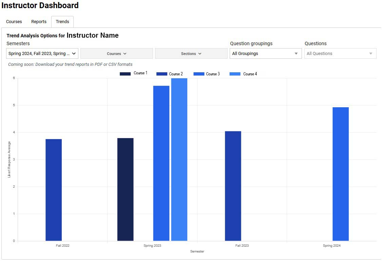Open the Semesters dropdown
Screen dimensions: 382x262
click(42, 54)
